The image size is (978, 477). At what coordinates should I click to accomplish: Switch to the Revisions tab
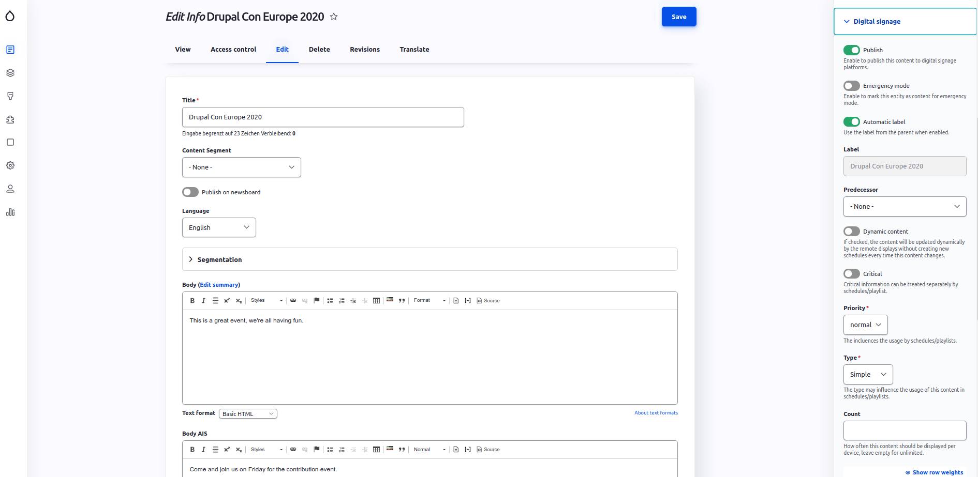tap(364, 50)
